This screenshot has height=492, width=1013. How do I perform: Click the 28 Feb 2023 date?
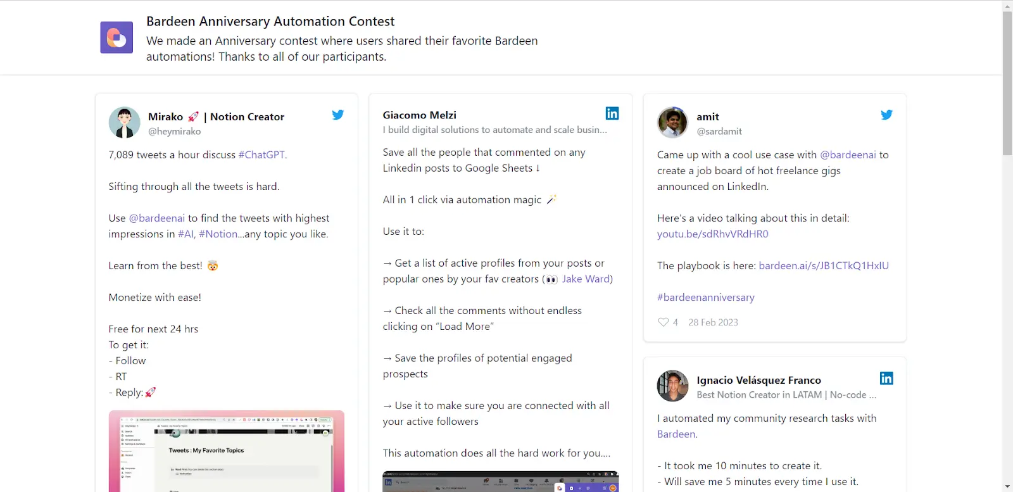click(x=713, y=322)
